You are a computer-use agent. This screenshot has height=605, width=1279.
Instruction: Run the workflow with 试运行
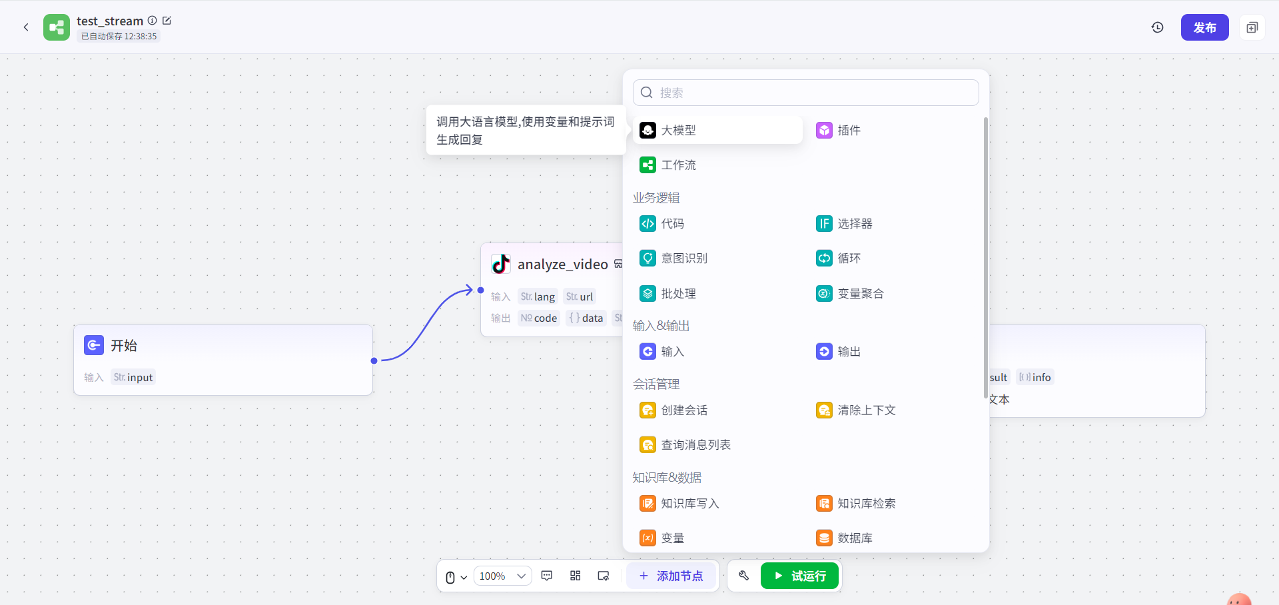[799, 576]
